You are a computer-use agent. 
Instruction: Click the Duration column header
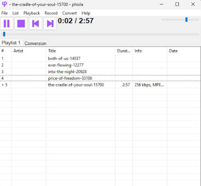124,51
